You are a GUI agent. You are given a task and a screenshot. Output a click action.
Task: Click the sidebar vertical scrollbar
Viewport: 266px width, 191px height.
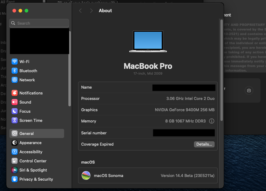(69, 69)
